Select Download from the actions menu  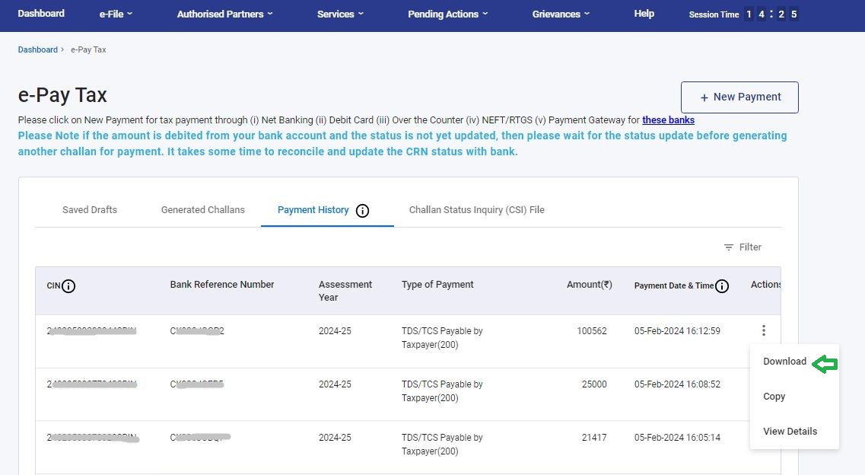tap(784, 362)
